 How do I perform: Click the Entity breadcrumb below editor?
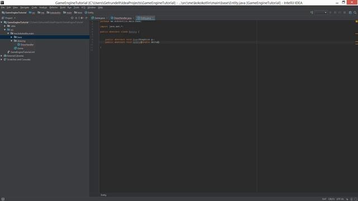tap(103, 195)
